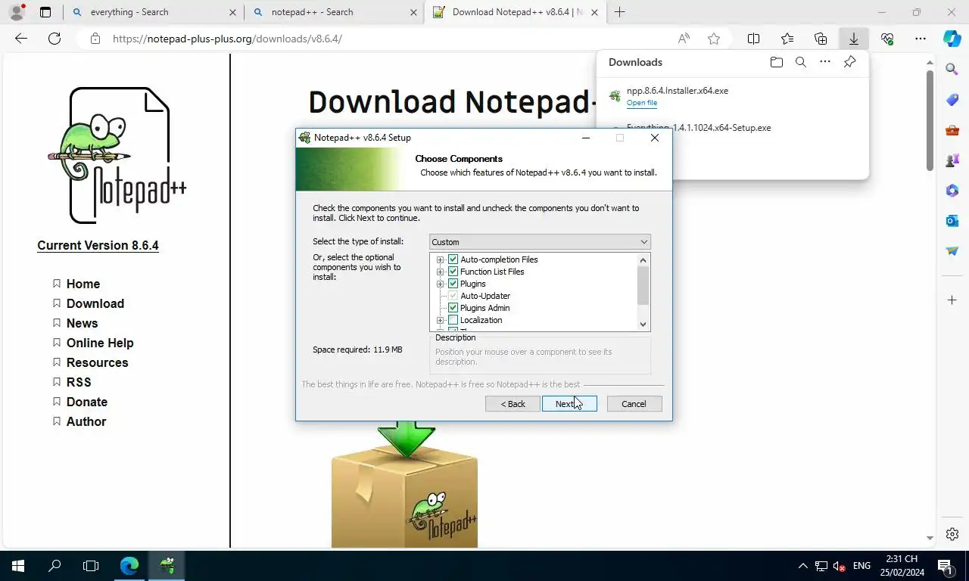Go back to previous page
Screen dimensions: 969x581
[21, 39]
